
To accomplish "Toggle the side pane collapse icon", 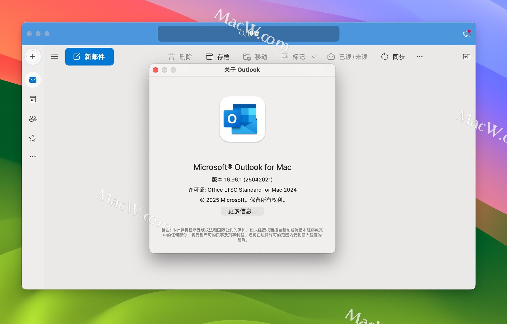I will pos(467,57).
